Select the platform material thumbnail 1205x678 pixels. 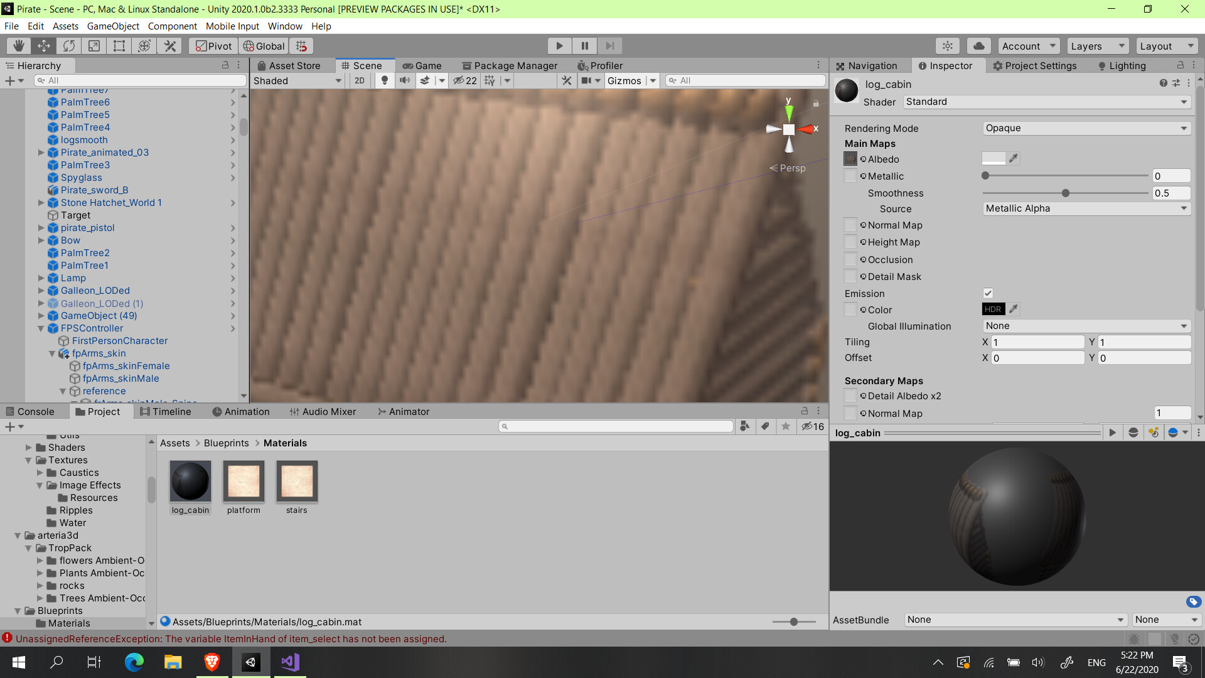point(244,482)
